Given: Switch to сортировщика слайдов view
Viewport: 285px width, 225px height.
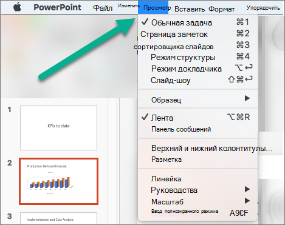Looking at the screenshot, I should tap(197, 46).
